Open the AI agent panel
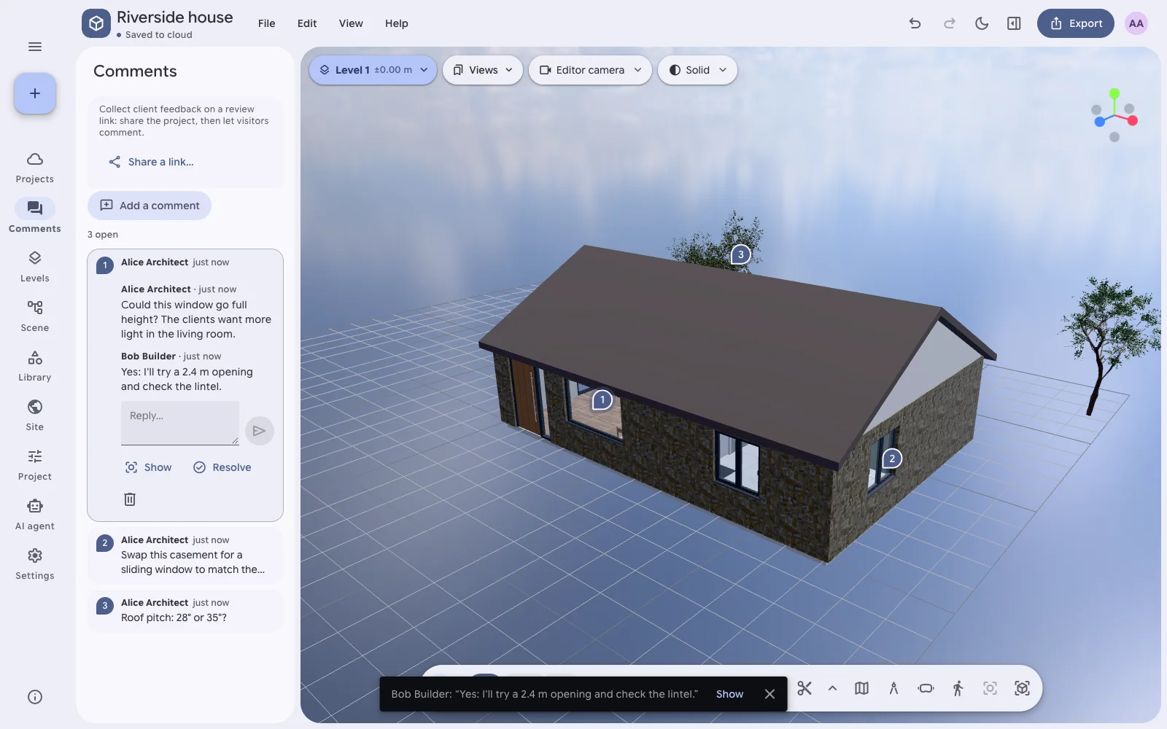Screen dimensions: 1167x729 pyautogui.click(x=35, y=515)
